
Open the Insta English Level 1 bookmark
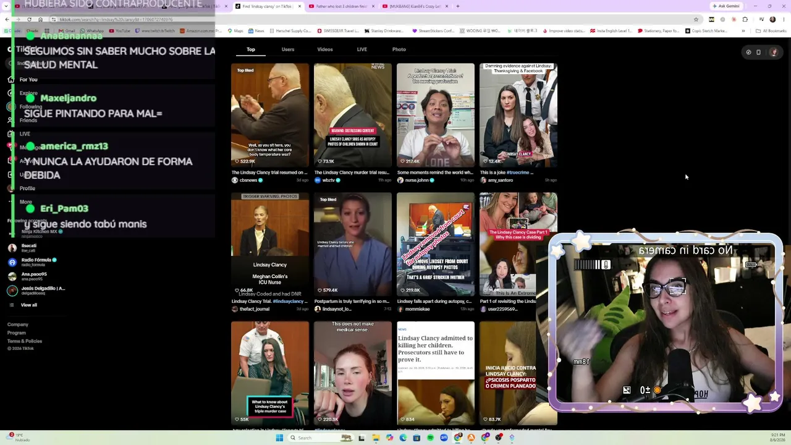click(x=612, y=31)
